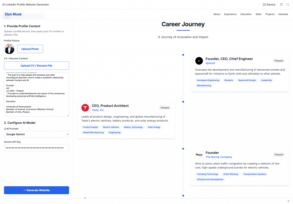Click the Gemini API Key field
This screenshot has height=204, width=293.
pyautogui.click(x=36, y=148)
